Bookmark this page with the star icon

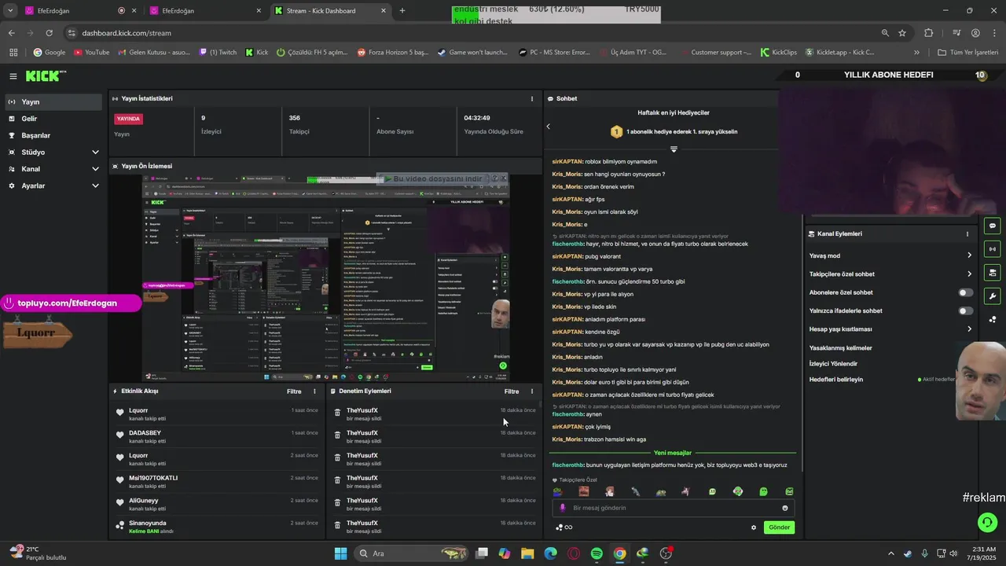pyautogui.click(x=902, y=33)
